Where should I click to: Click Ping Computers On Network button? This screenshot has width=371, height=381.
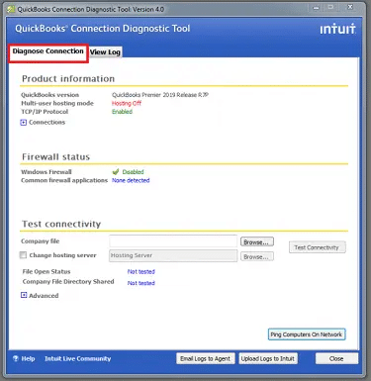click(x=307, y=334)
